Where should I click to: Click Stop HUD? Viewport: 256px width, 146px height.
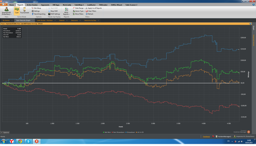tap(53, 11)
